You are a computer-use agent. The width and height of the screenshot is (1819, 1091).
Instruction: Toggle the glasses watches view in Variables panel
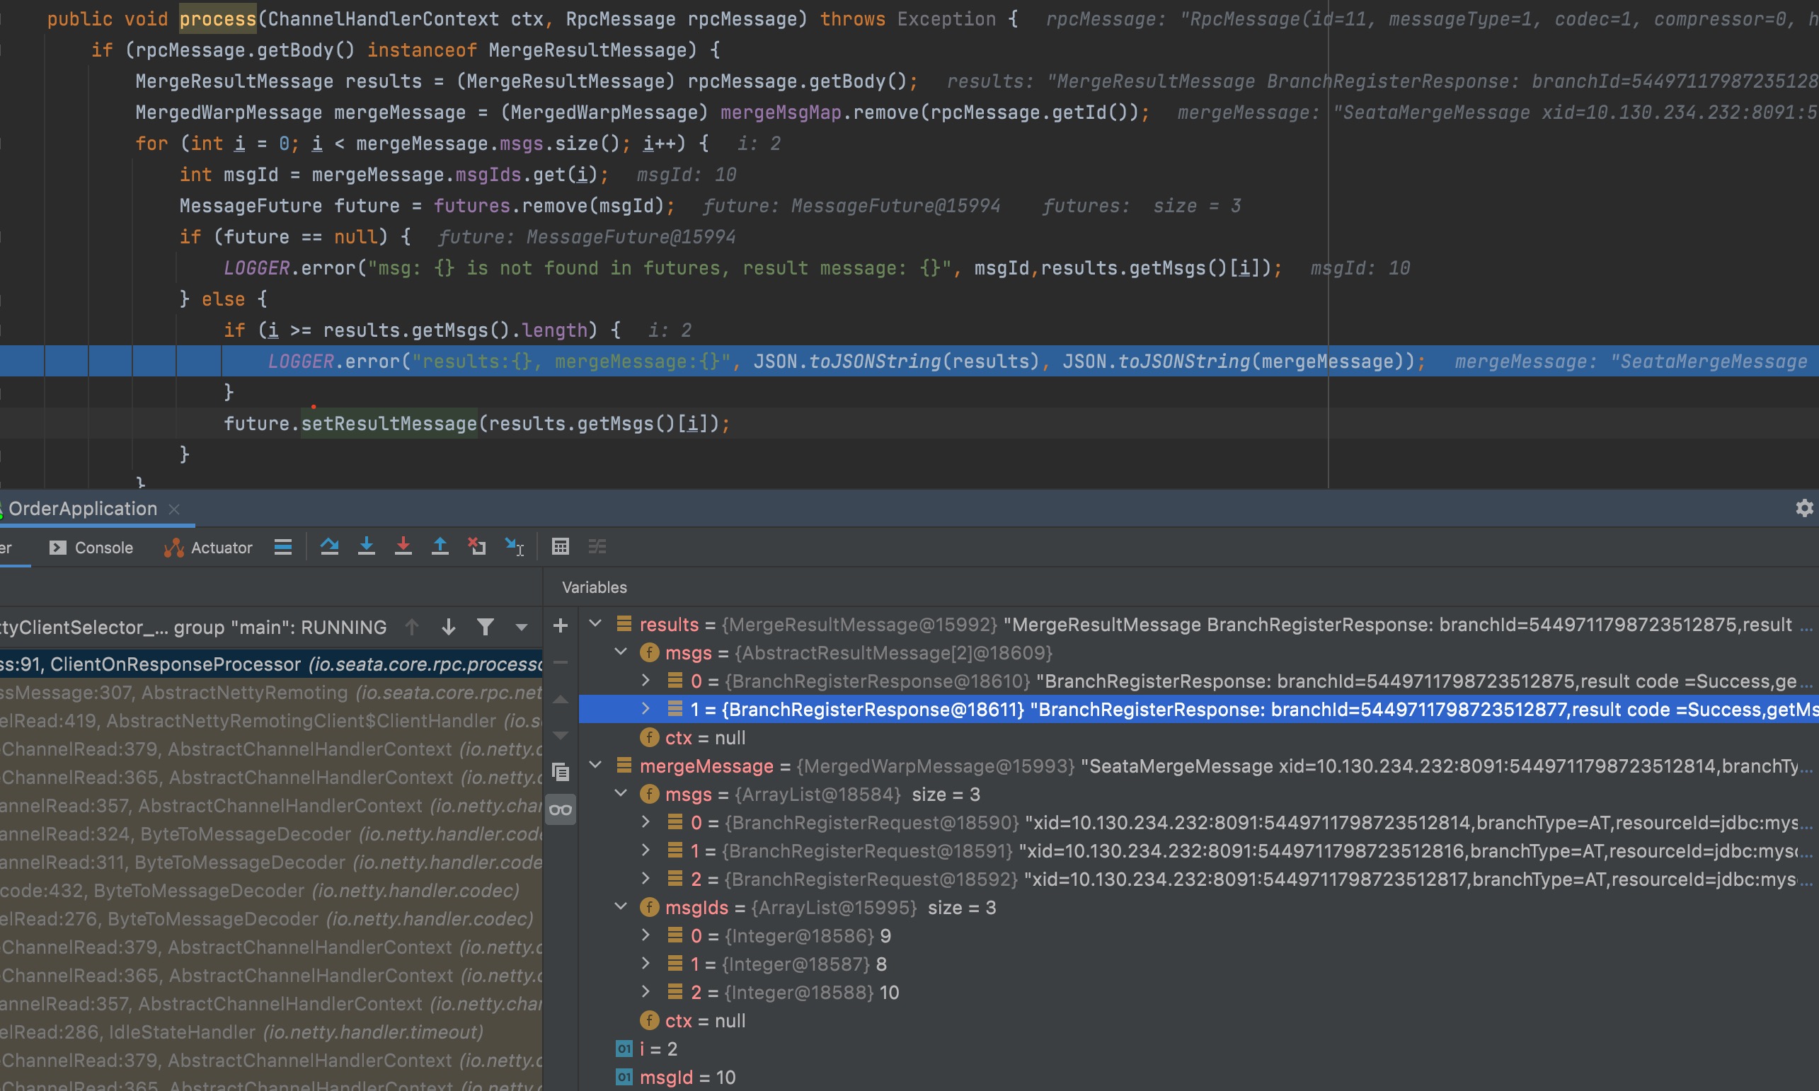(561, 809)
